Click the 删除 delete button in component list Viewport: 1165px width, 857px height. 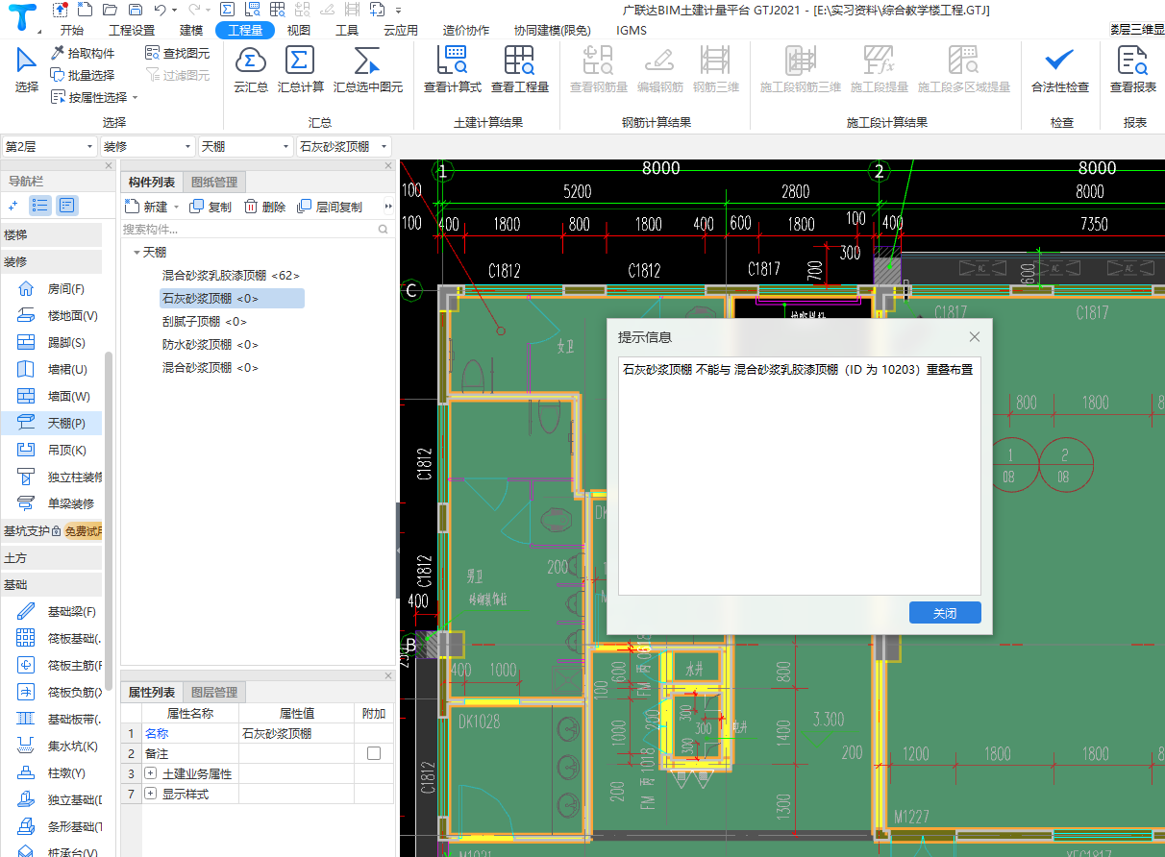(x=264, y=207)
